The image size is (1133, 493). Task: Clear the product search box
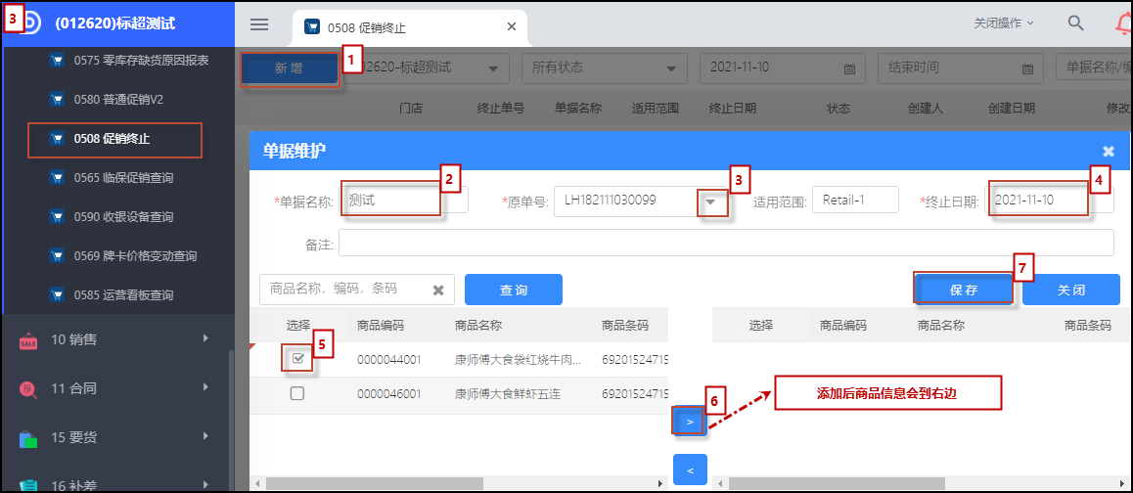click(x=438, y=290)
